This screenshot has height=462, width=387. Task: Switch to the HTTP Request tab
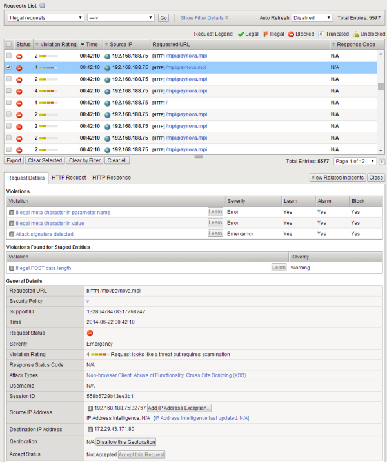coord(68,178)
